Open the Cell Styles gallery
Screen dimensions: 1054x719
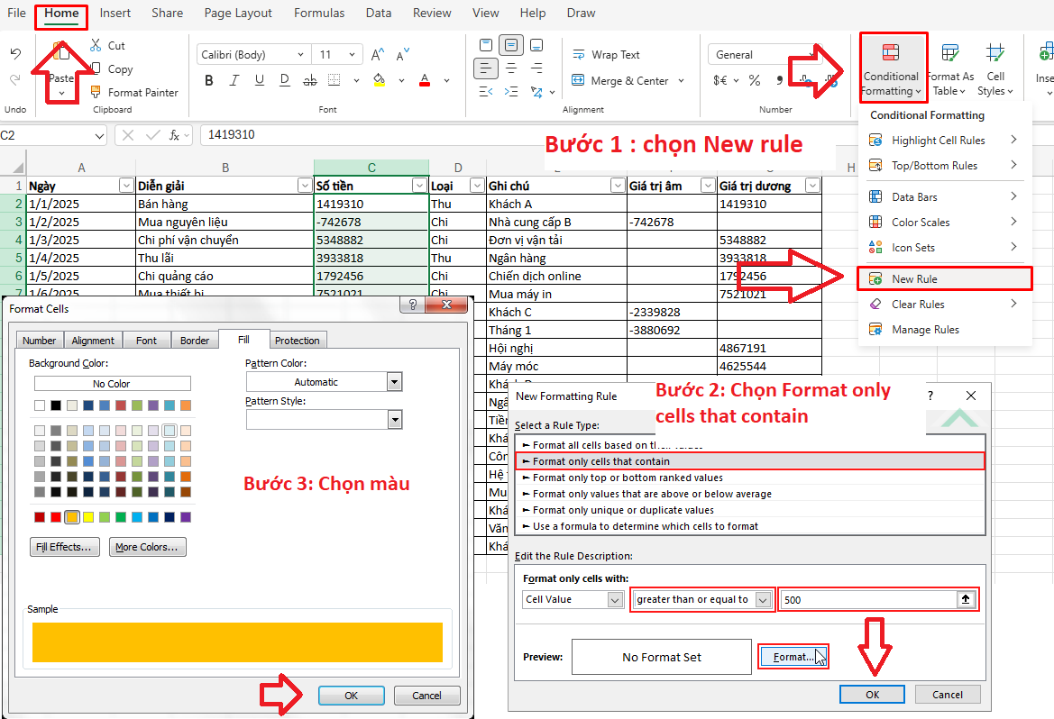point(995,68)
